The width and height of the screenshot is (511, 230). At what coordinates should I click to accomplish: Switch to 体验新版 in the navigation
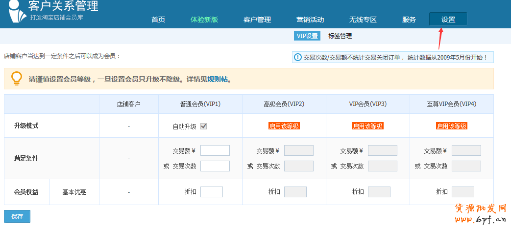204,20
